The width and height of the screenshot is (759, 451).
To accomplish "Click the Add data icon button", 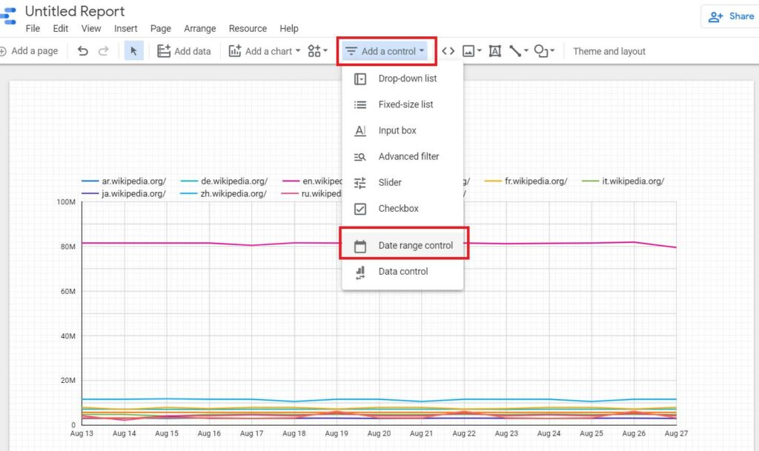I will 184,51.
